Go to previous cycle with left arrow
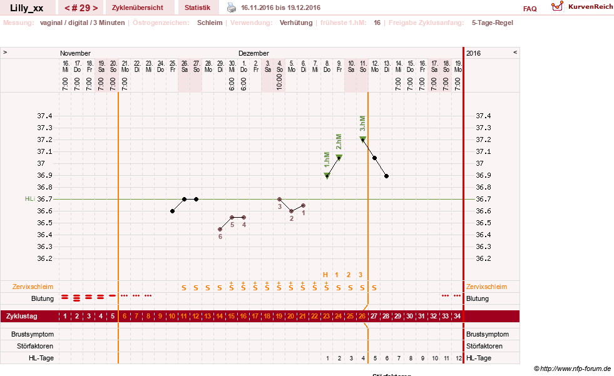 point(67,8)
